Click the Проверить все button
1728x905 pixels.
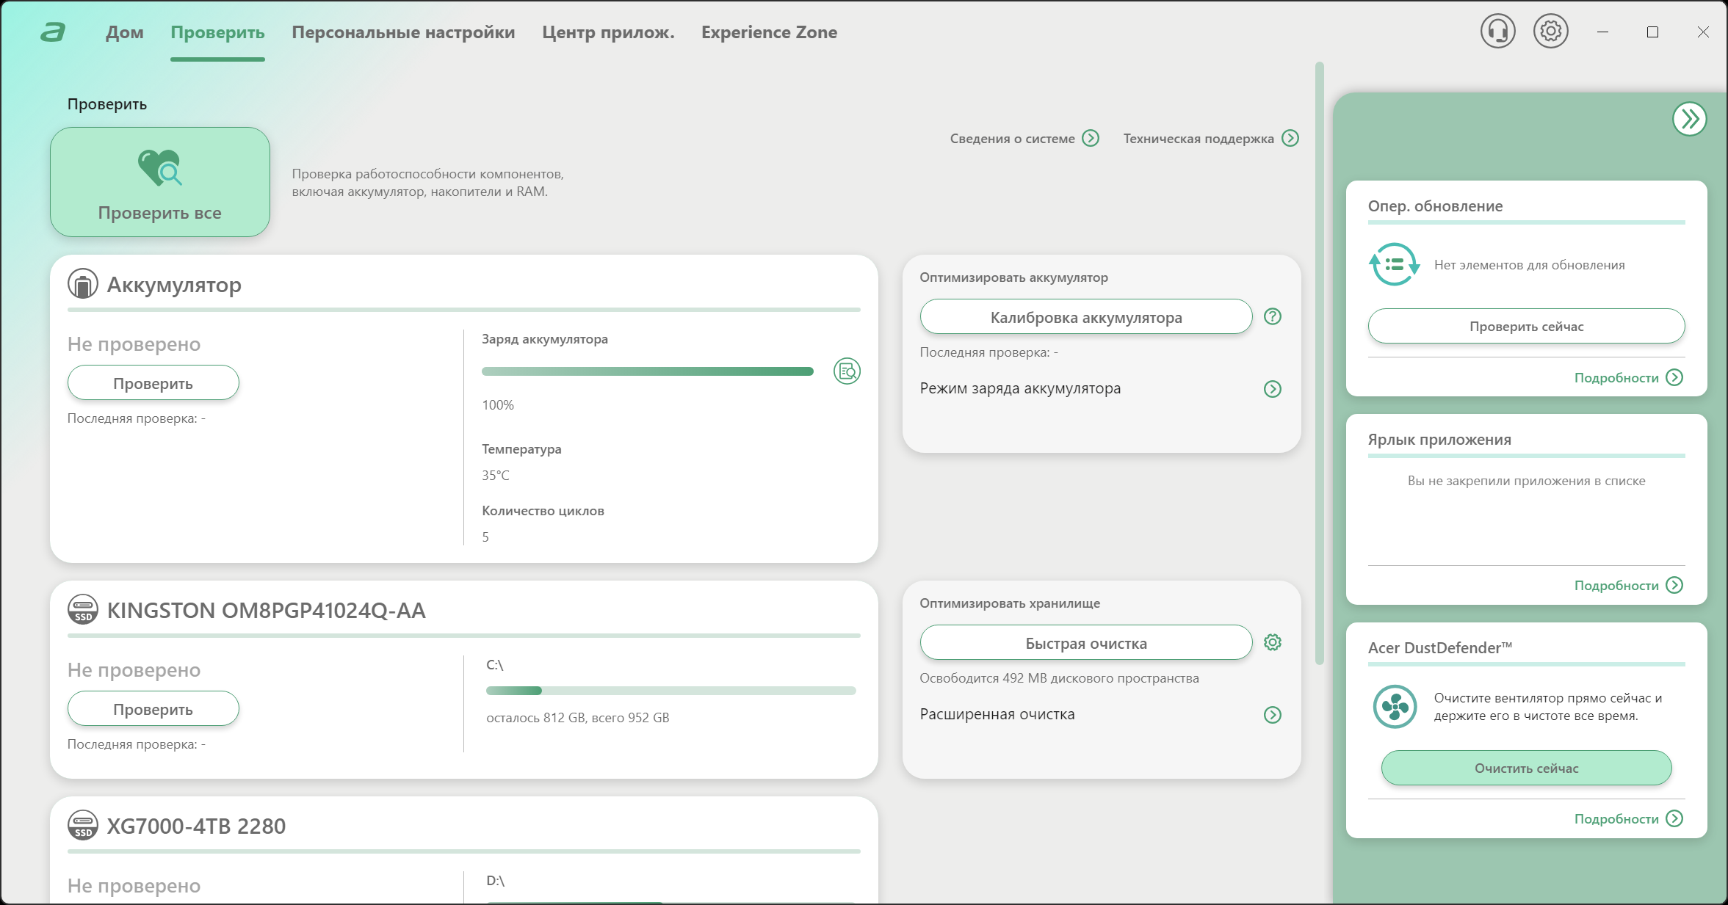160,182
